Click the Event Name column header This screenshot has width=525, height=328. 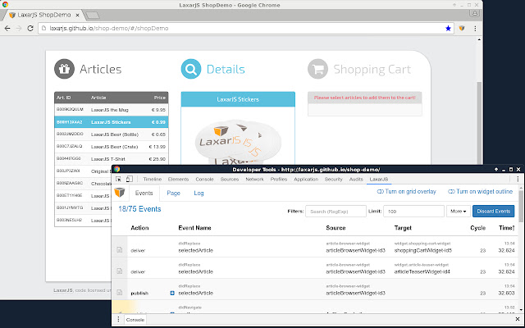194,228
